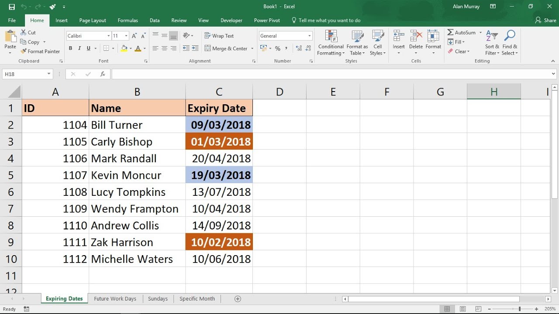Click Increase Decimal icon

click(x=299, y=48)
